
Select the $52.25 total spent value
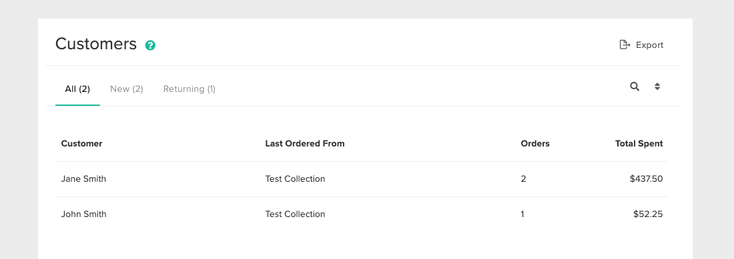(x=648, y=214)
